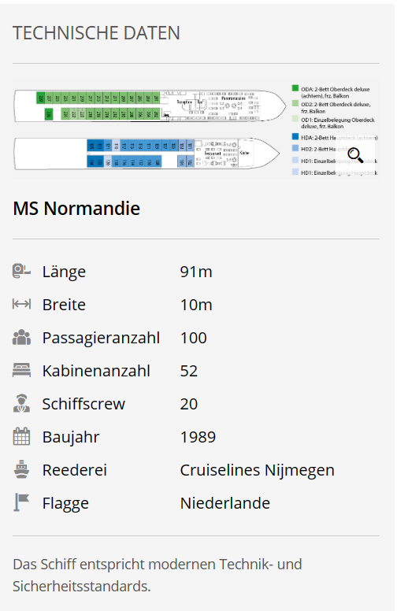Click the crew captain icon beside Schiffscrew
Screen dimensions: 397x611
[x=21, y=403]
